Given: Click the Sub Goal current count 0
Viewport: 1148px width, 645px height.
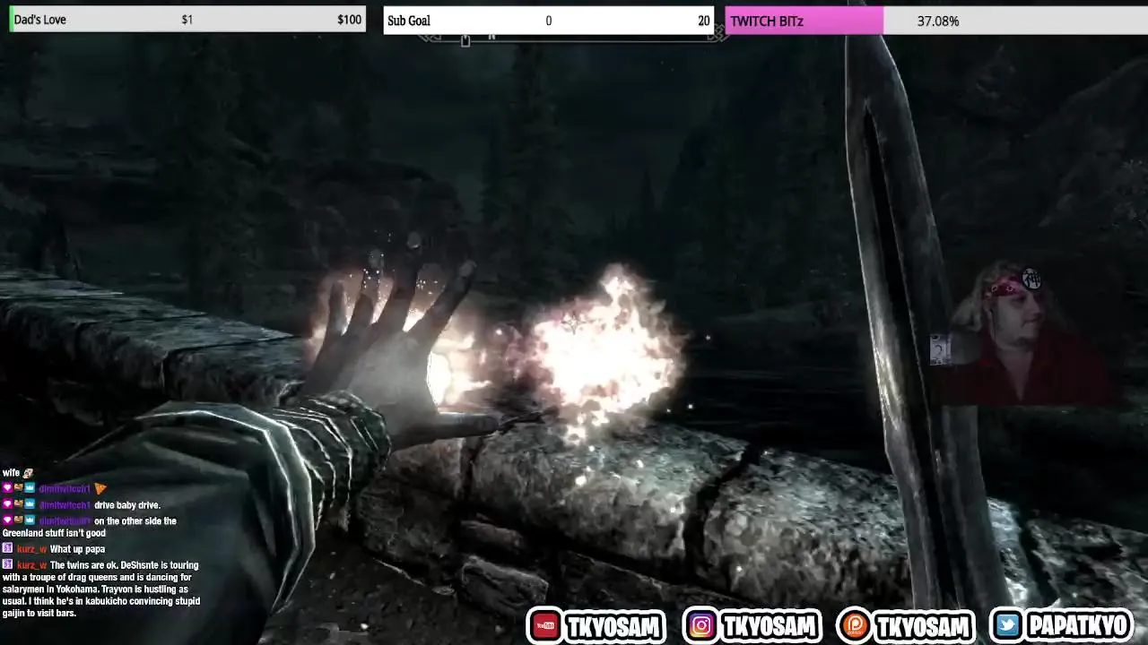Looking at the screenshot, I should [x=548, y=21].
